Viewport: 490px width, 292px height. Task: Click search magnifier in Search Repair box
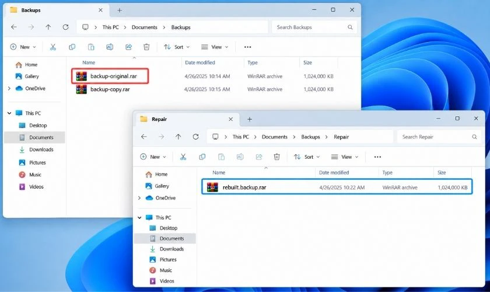[x=474, y=137]
